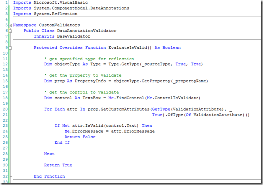
Task: Click System.ComponentModel.DataAnnotations import
Action: pyautogui.click(x=81, y=8)
